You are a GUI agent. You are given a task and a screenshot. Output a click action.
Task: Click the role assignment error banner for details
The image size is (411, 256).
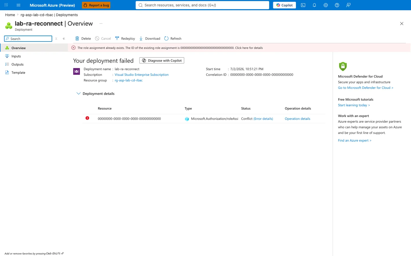point(239,48)
